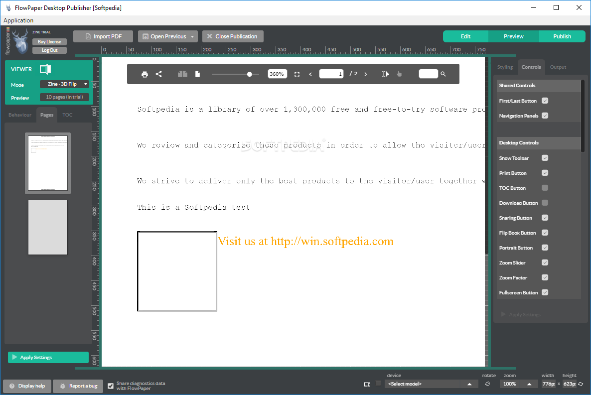This screenshot has height=395, width=591.
Task: Click the viewer book icon beside VIEWER
Action: 46,69
